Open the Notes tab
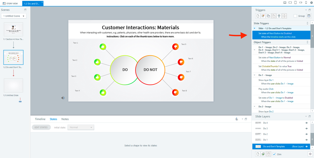This screenshot has height=158, width=314. [65, 119]
